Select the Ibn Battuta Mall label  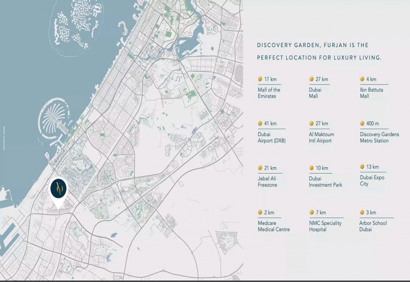(372, 93)
